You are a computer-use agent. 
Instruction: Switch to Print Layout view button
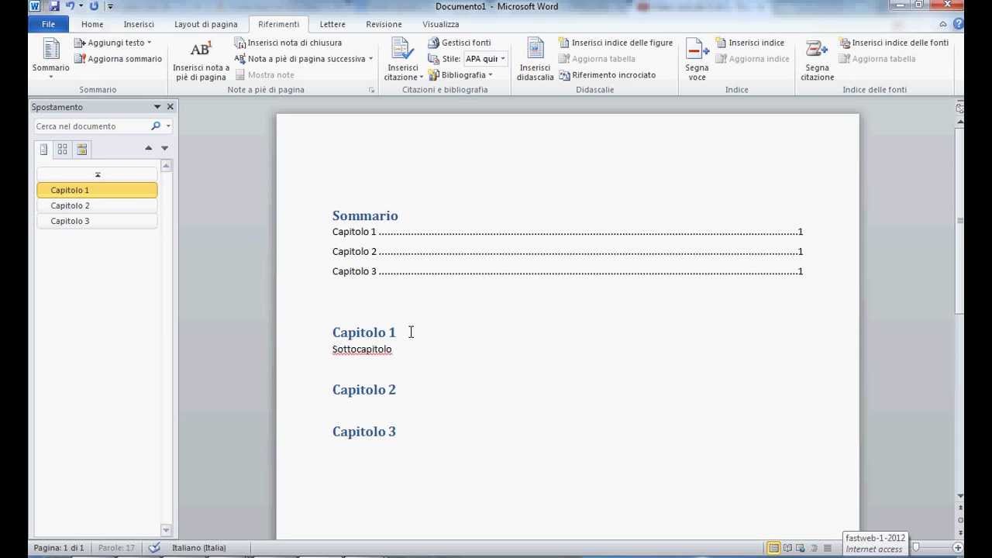pos(773,548)
